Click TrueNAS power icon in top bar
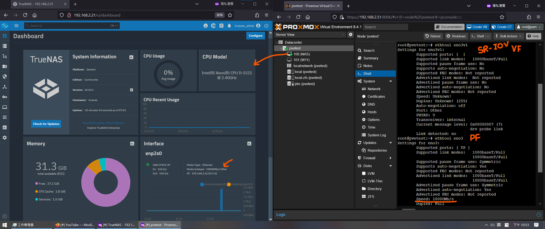 [266, 25]
